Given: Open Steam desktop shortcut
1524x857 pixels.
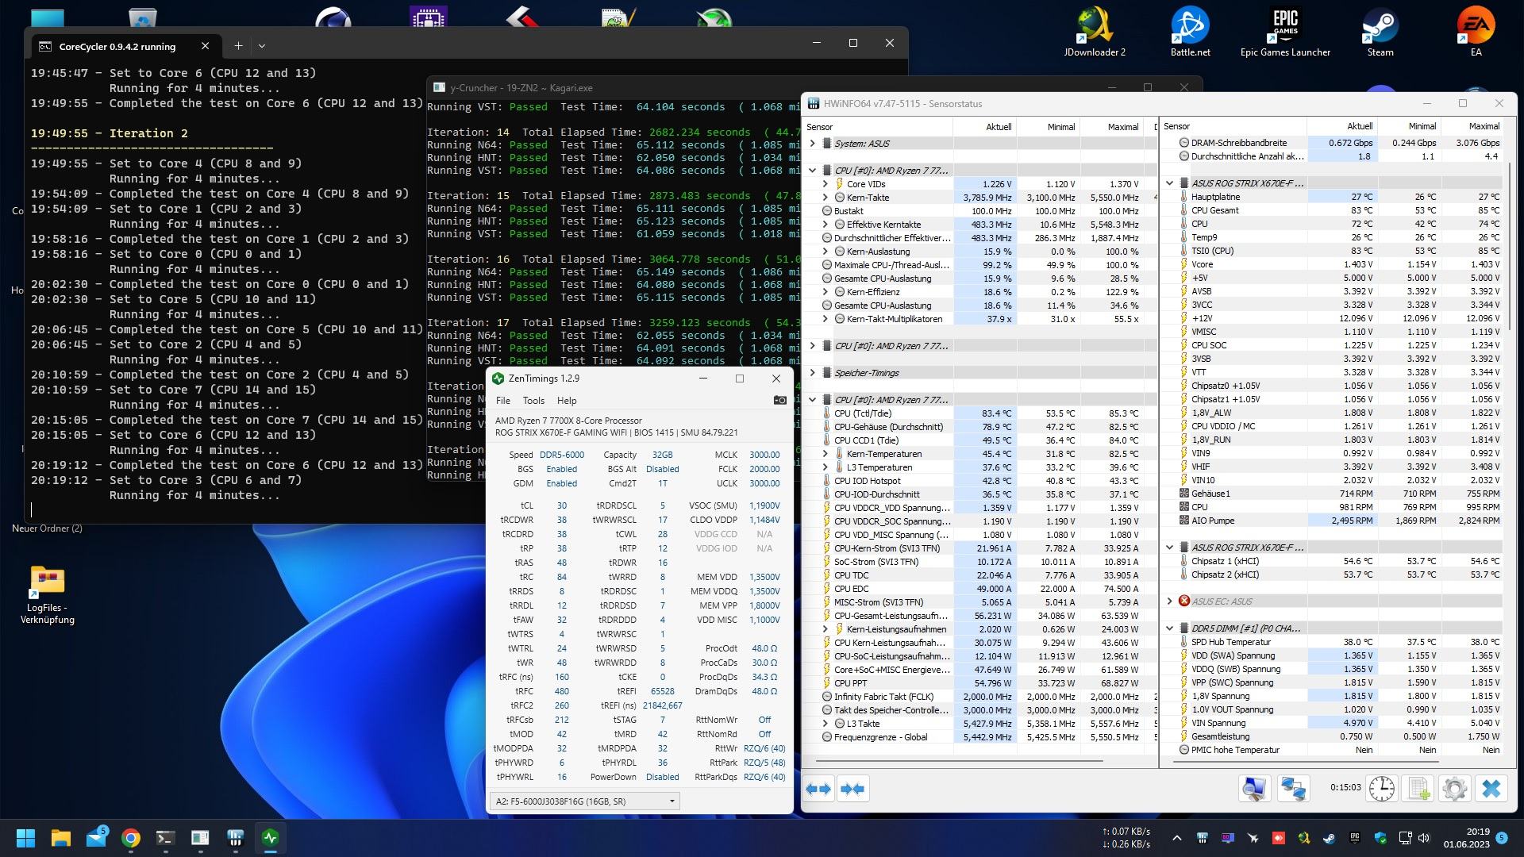Looking at the screenshot, I should coord(1380,32).
